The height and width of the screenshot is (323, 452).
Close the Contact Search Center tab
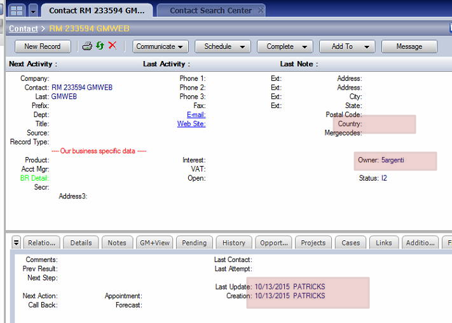[261, 11]
